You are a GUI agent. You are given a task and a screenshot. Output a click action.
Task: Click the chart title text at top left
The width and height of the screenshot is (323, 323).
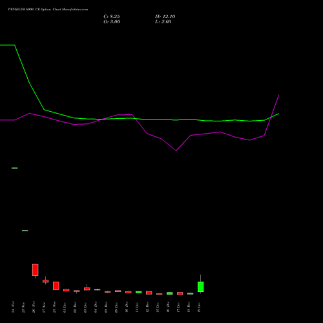48,10
